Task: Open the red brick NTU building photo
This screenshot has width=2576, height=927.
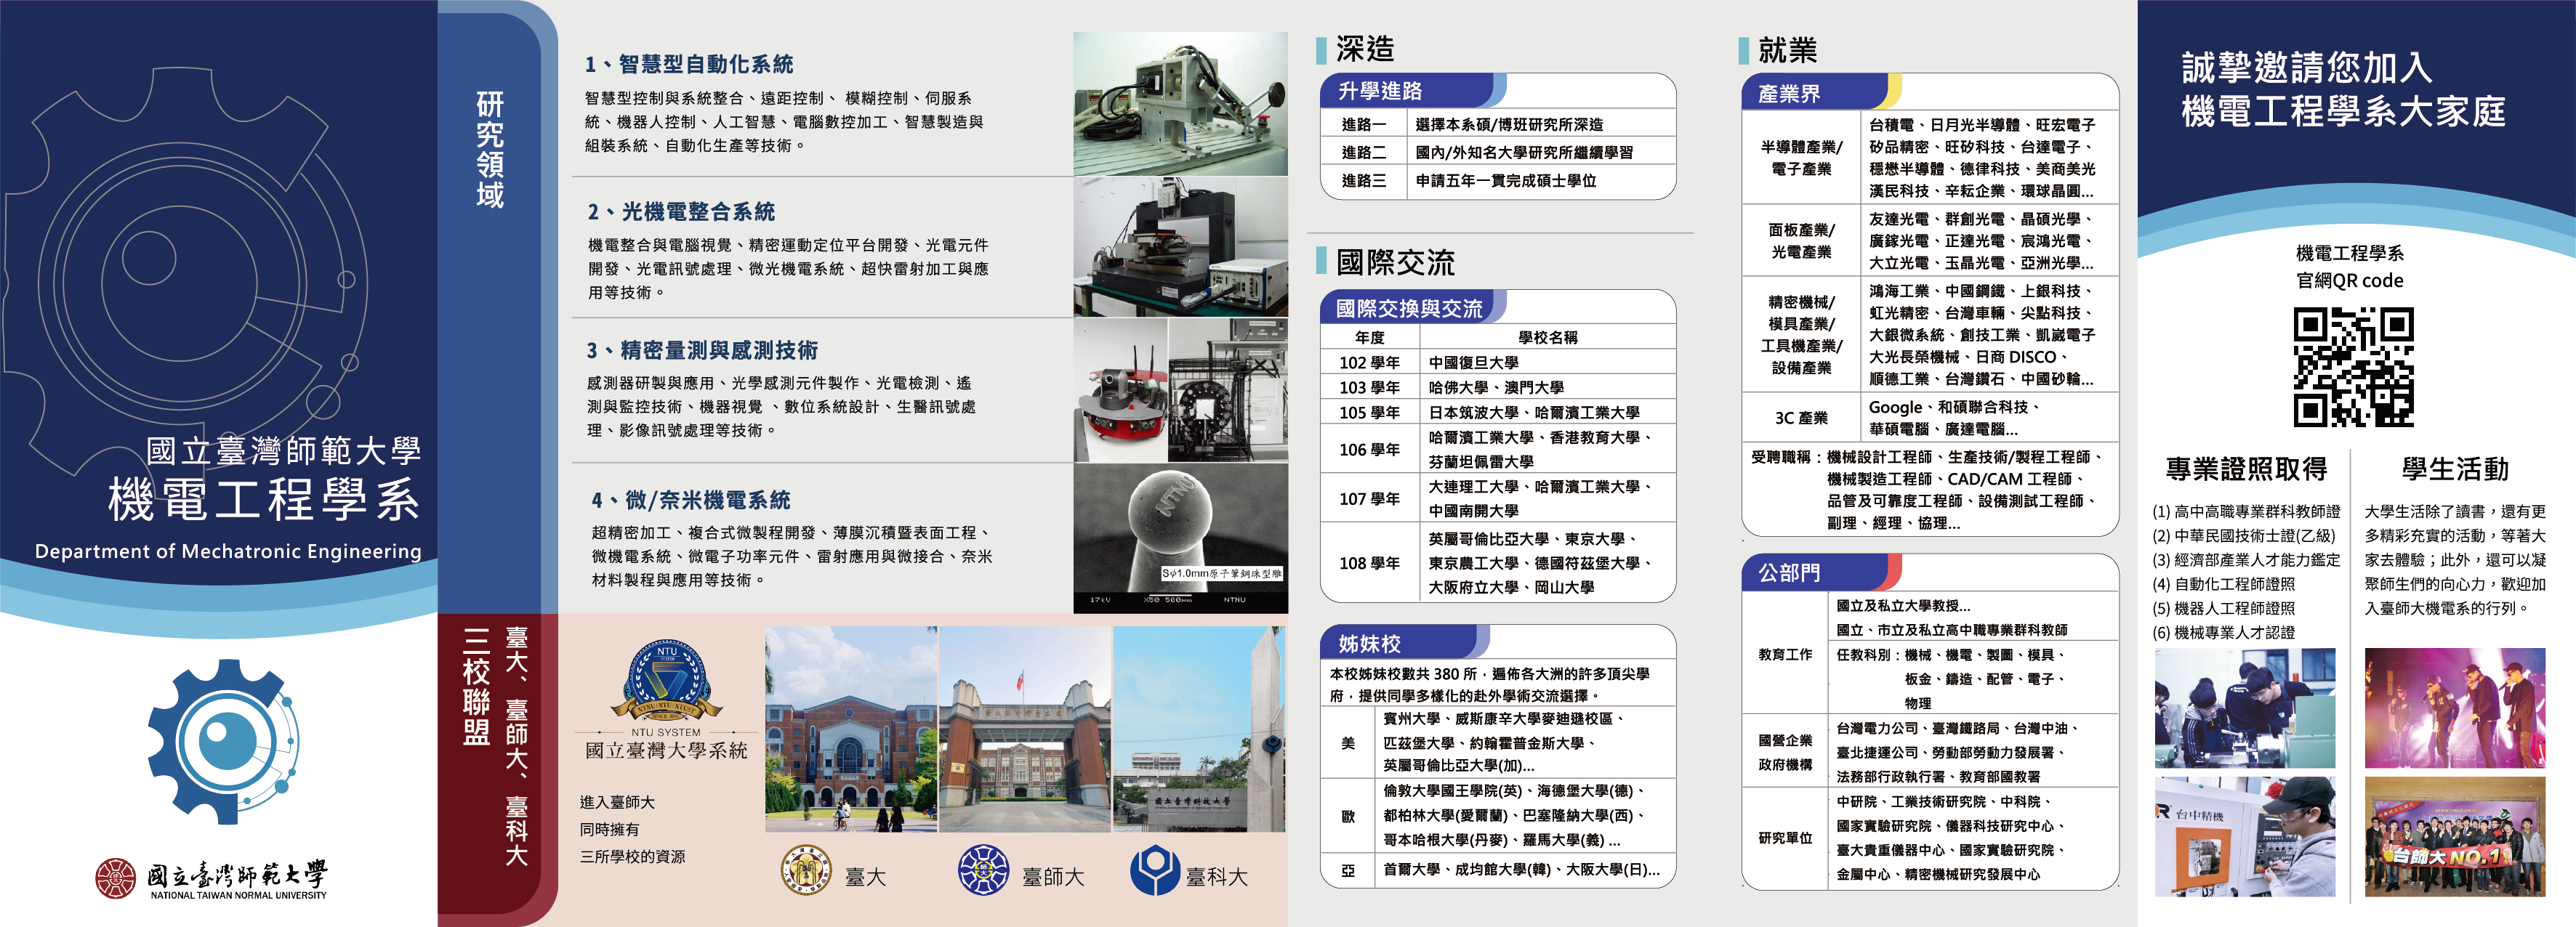Action: (851, 729)
